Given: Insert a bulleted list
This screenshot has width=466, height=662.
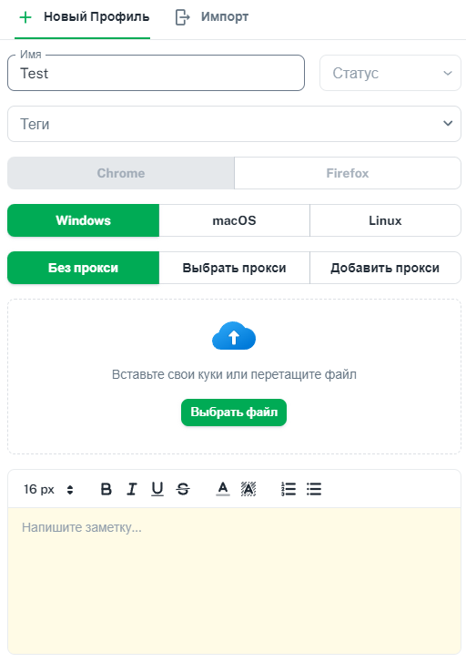Looking at the screenshot, I should [314, 489].
